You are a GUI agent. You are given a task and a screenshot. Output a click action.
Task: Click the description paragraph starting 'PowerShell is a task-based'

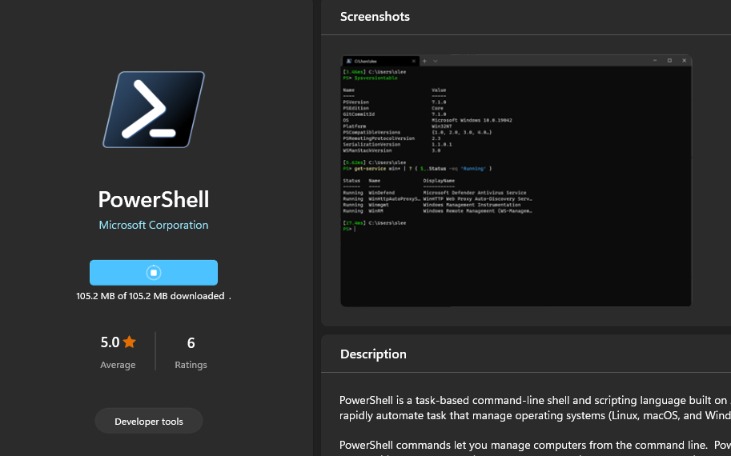pos(535,408)
